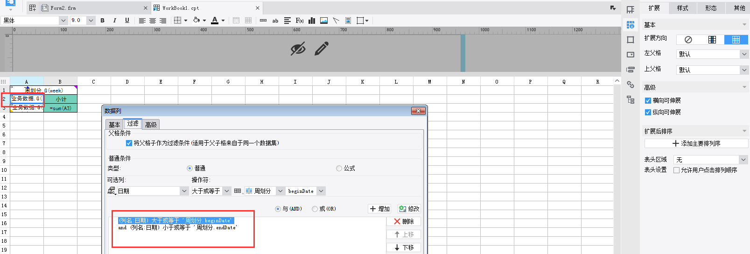
Task: Toggle the hidden eye icon in header
Action: (298, 48)
